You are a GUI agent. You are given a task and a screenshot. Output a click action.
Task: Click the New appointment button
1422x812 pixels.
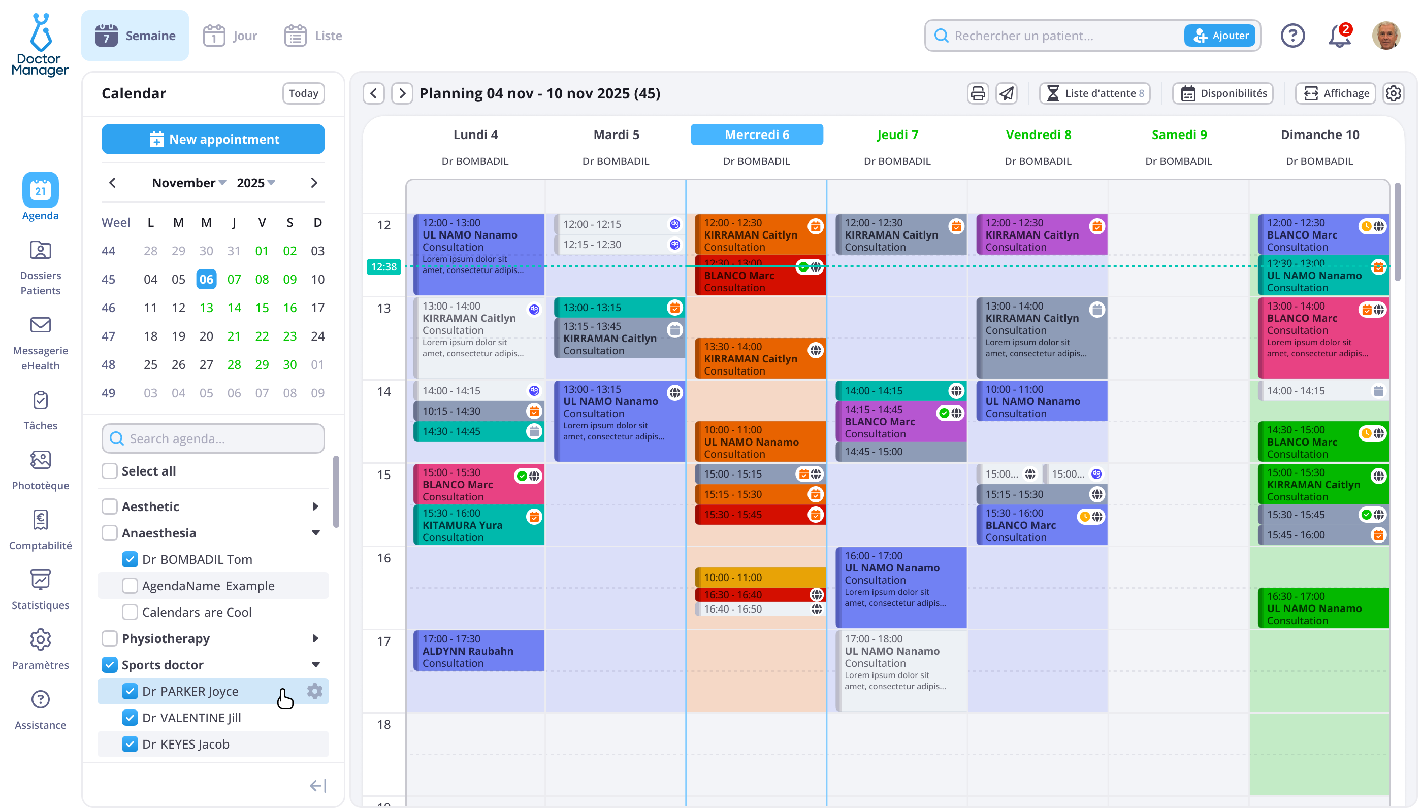[x=213, y=139]
